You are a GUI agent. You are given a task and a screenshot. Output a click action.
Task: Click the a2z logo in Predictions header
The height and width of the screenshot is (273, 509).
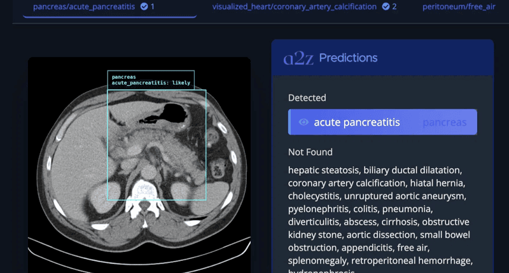coord(298,58)
